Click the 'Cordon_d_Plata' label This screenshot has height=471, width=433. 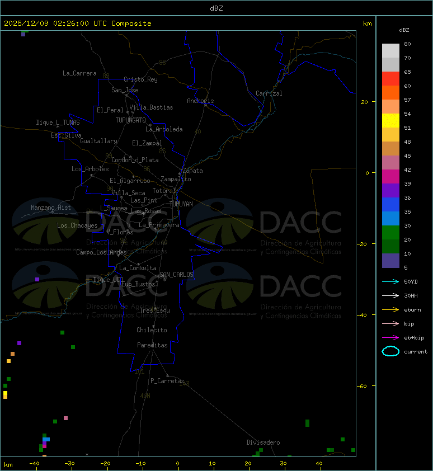[135, 160]
